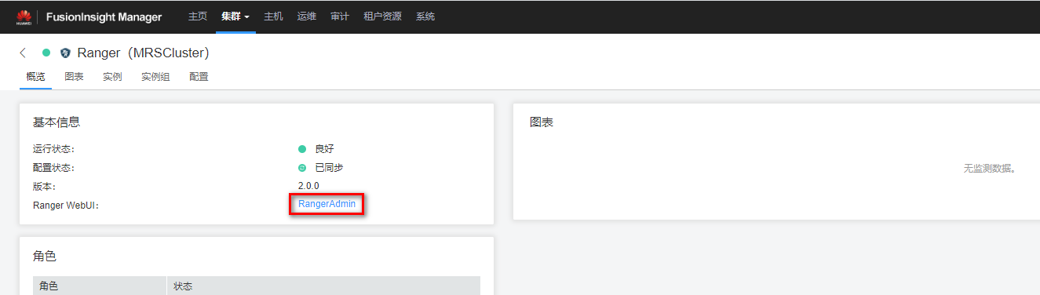This screenshot has height=295, width=1040.
Task: Open the 系统 menu item
Action: point(425,16)
